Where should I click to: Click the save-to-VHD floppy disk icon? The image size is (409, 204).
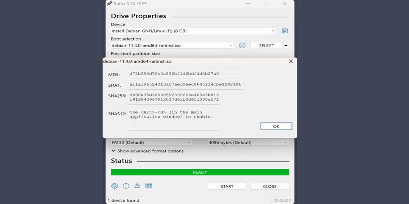click(x=285, y=31)
